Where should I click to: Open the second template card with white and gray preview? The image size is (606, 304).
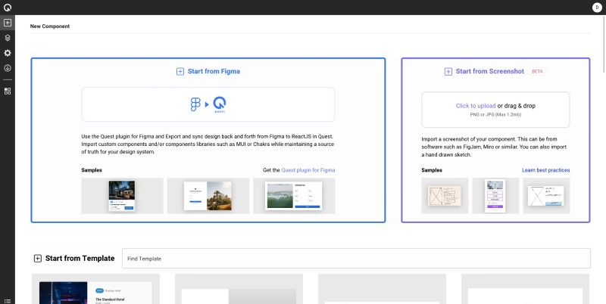coord(239,289)
